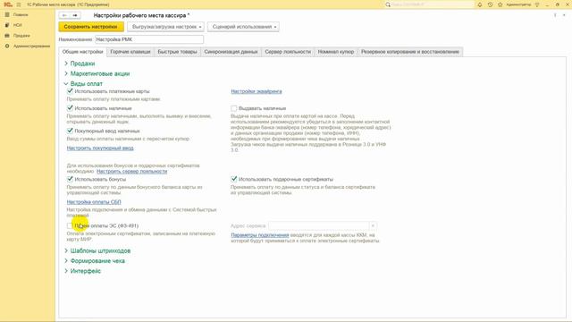Click the Администратор user name in title bar
This screenshot has height=322, width=572.
pos(518,4)
